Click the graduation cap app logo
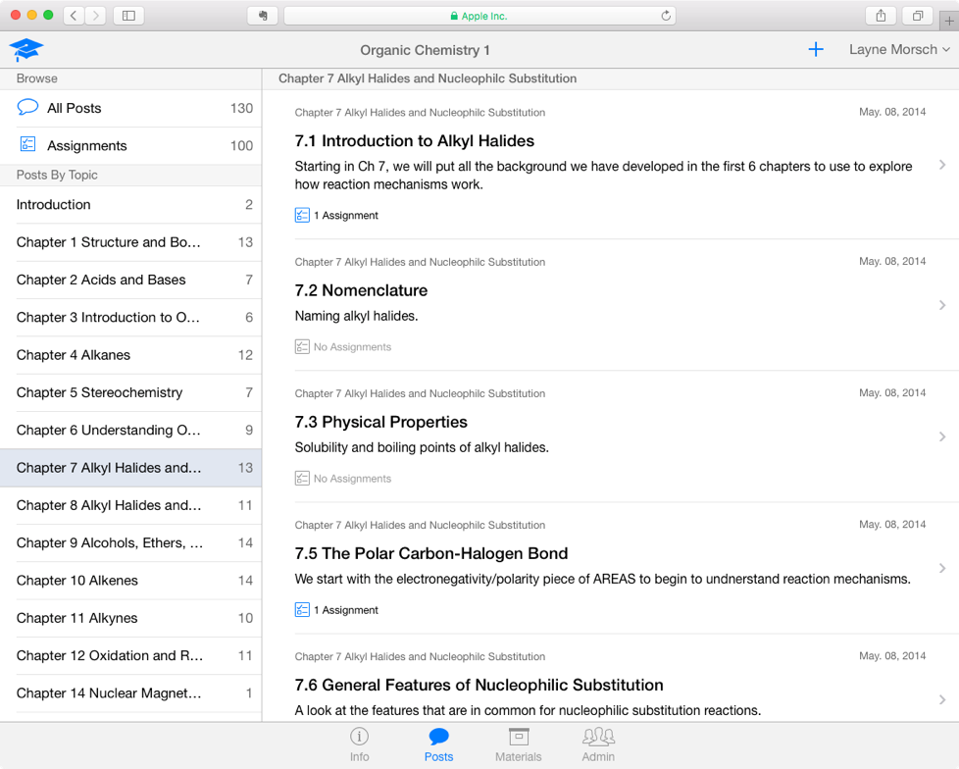The height and width of the screenshot is (769, 959). [x=26, y=50]
